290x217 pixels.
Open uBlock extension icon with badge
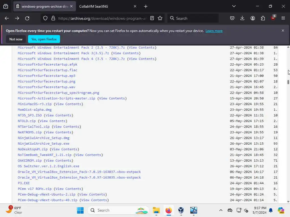[273, 18]
